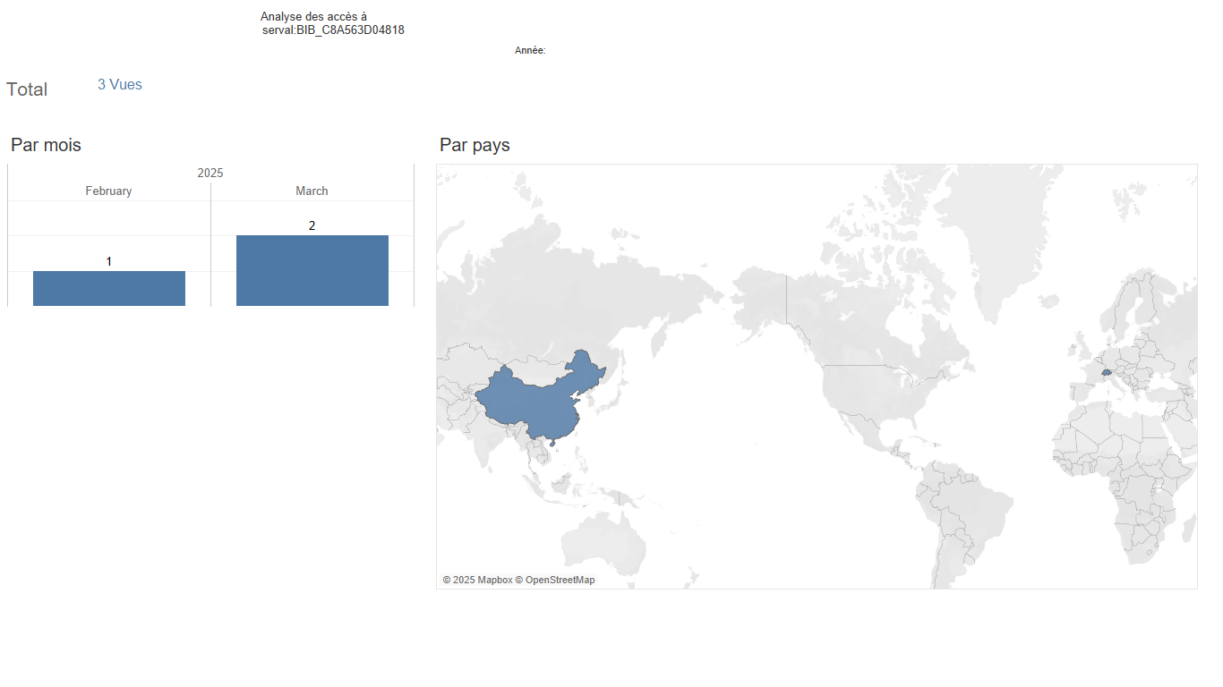Click the 'Par mois' heading
This screenshot has height=687, width=1223.
[x=46, y=145]
